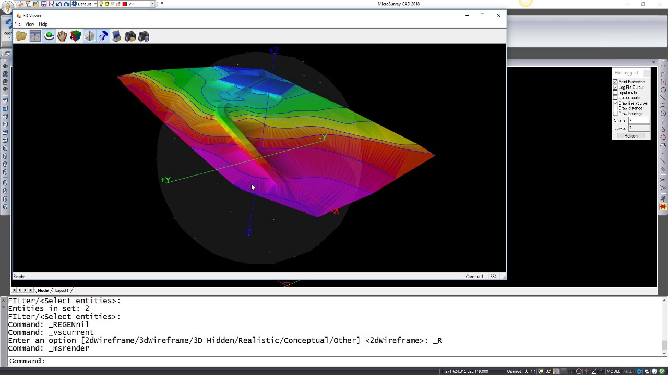
Task: Click the red layer color swatch
Action: tap(124, 4)
